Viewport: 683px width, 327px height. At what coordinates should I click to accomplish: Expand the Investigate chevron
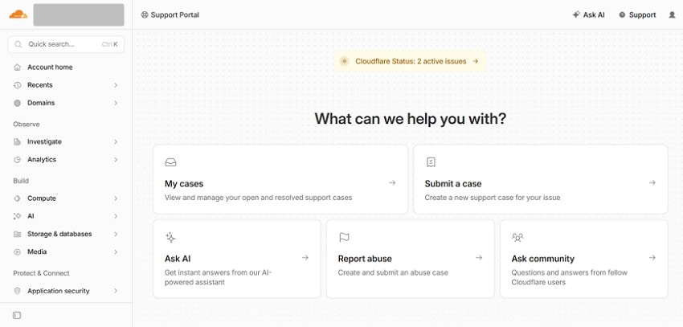pyautogui.click(x=116, y=141)
